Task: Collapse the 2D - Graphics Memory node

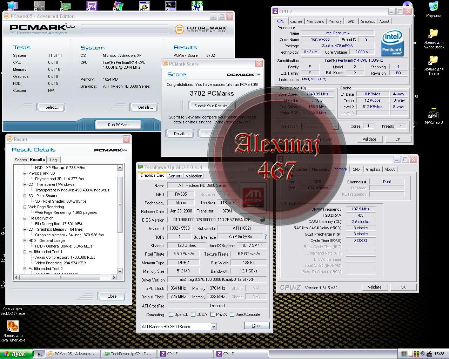Action: click(x=25, y=229)
